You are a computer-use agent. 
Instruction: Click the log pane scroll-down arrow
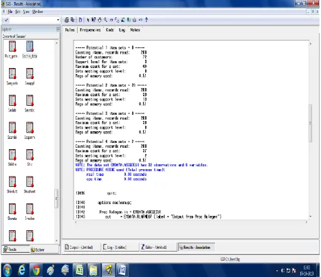click(311, 217)
